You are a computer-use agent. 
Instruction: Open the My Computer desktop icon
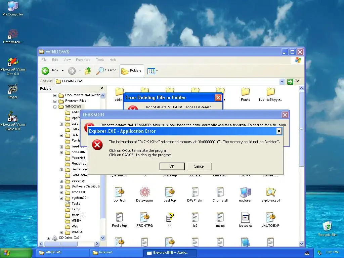[13, 8]
